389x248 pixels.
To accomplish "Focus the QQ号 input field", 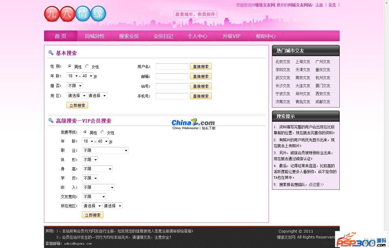I will click(172, 86).
